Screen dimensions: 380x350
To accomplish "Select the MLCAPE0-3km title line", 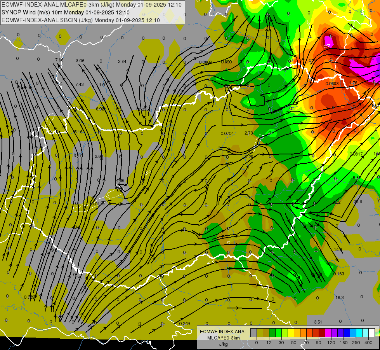I will [92, 5].
